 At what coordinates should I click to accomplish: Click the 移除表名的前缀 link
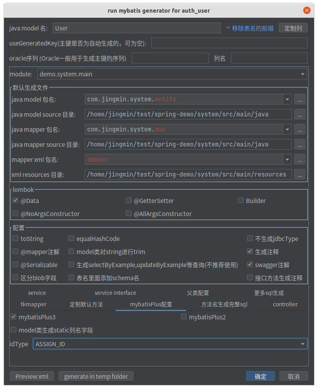253,28
